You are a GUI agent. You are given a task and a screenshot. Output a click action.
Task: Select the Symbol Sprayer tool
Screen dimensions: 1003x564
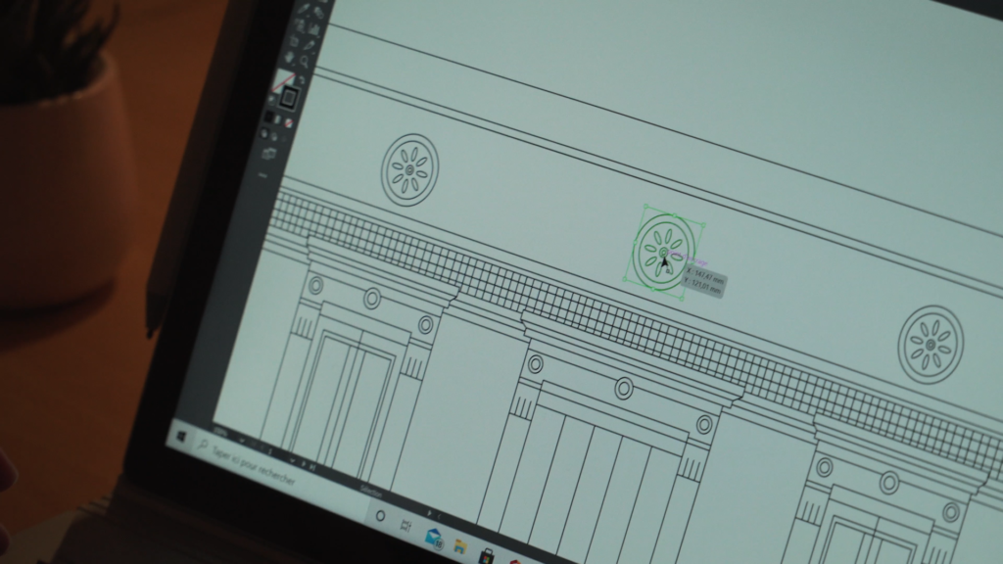pos(300,24)
